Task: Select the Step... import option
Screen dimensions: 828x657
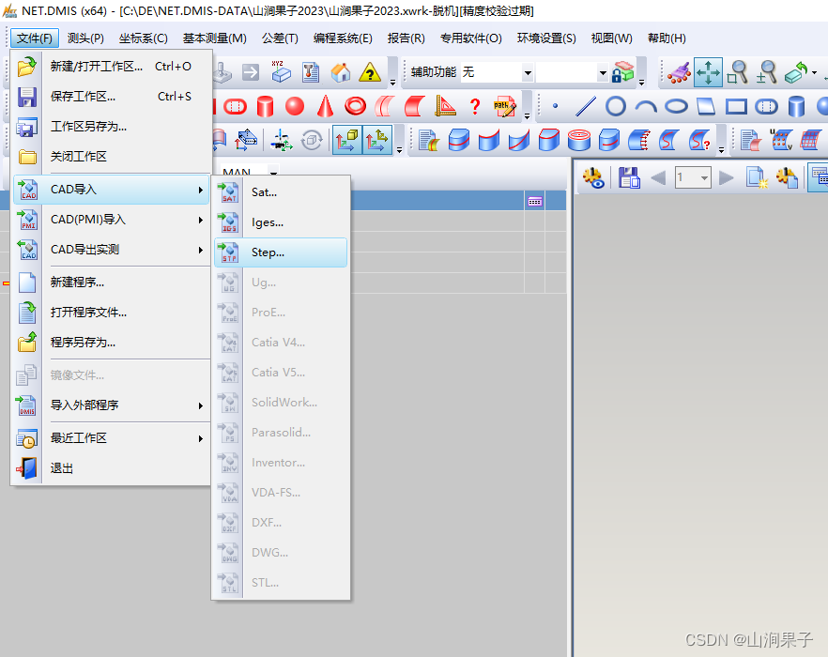Action: [281, 252]
